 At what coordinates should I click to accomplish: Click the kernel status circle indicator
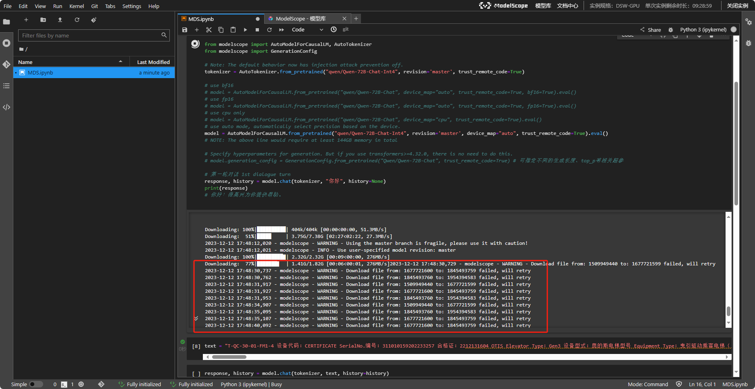[734, 29]
